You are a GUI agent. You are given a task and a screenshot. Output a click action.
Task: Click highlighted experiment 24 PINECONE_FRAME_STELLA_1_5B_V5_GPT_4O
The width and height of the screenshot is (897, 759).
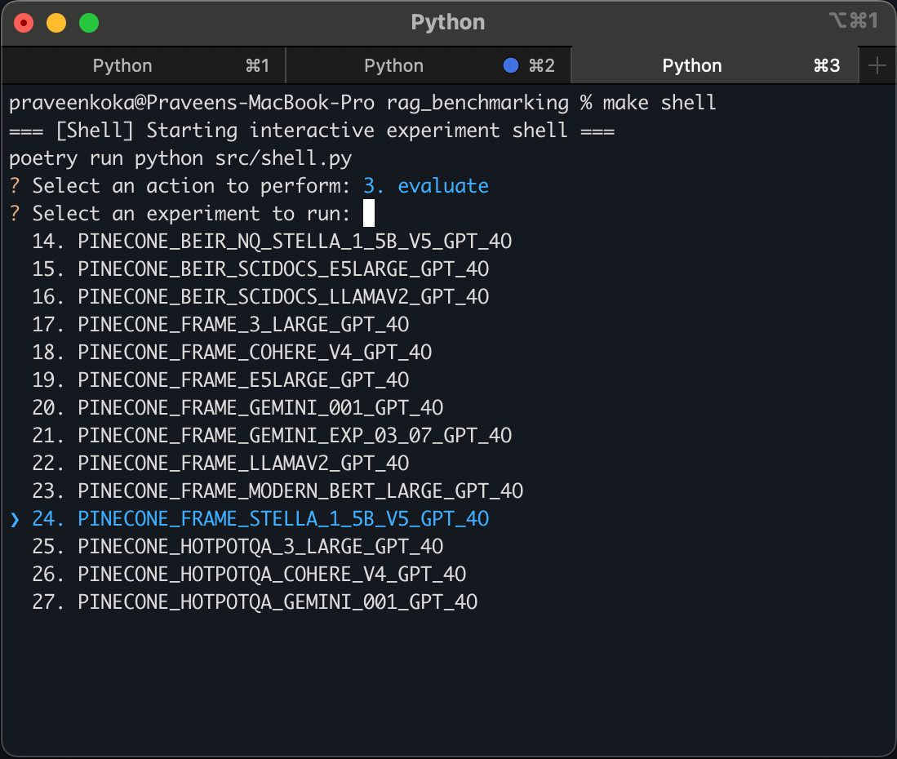260,519
